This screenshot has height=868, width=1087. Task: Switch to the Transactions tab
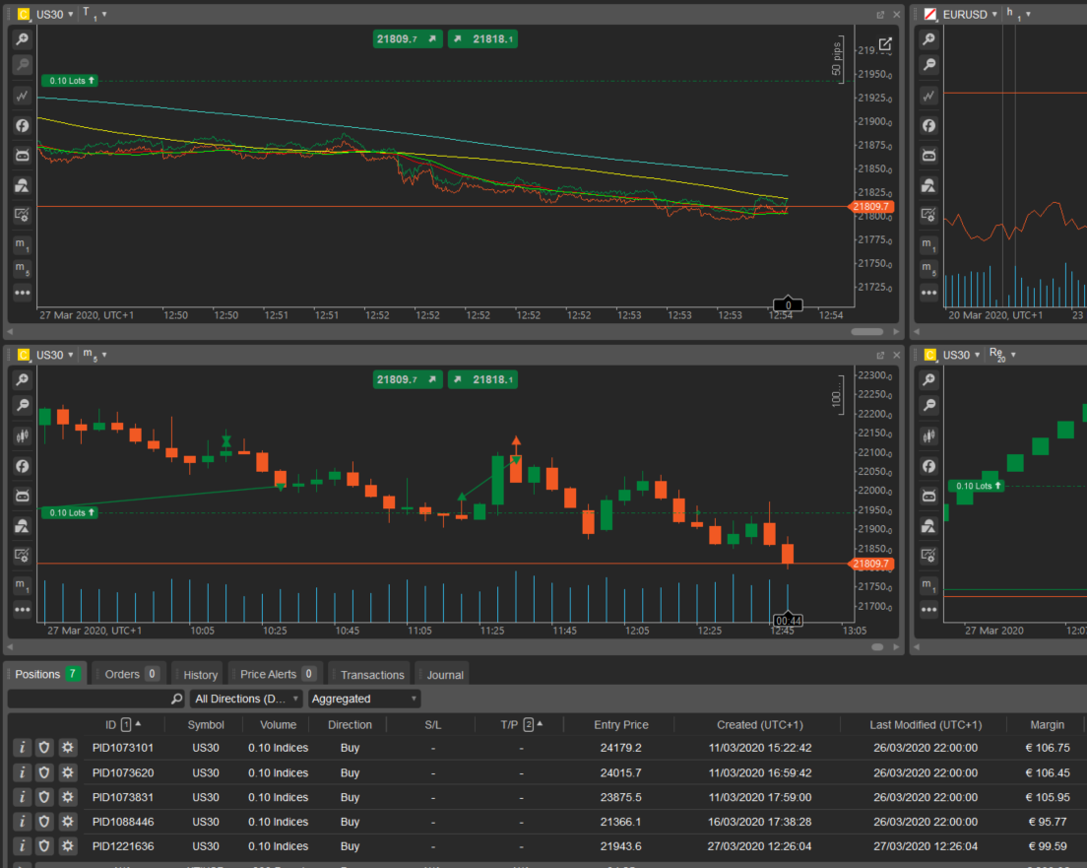(369, 675)
